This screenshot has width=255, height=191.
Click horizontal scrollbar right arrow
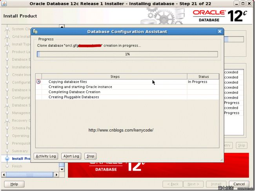click(56, 175)
